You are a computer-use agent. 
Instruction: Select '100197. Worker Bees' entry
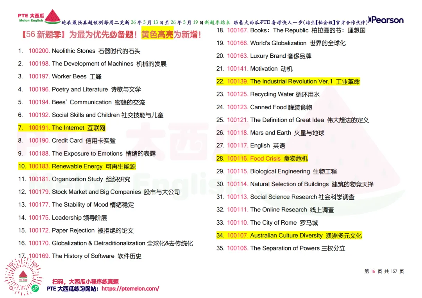pos(60,76)
